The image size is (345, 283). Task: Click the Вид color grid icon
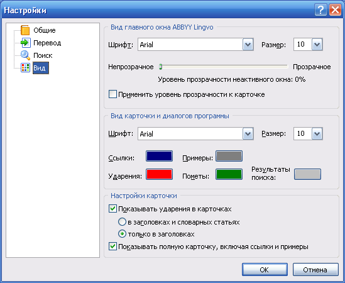click(25, 68)
